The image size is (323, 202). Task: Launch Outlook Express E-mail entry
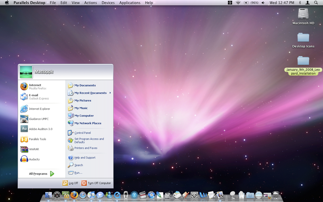point(35,97)
